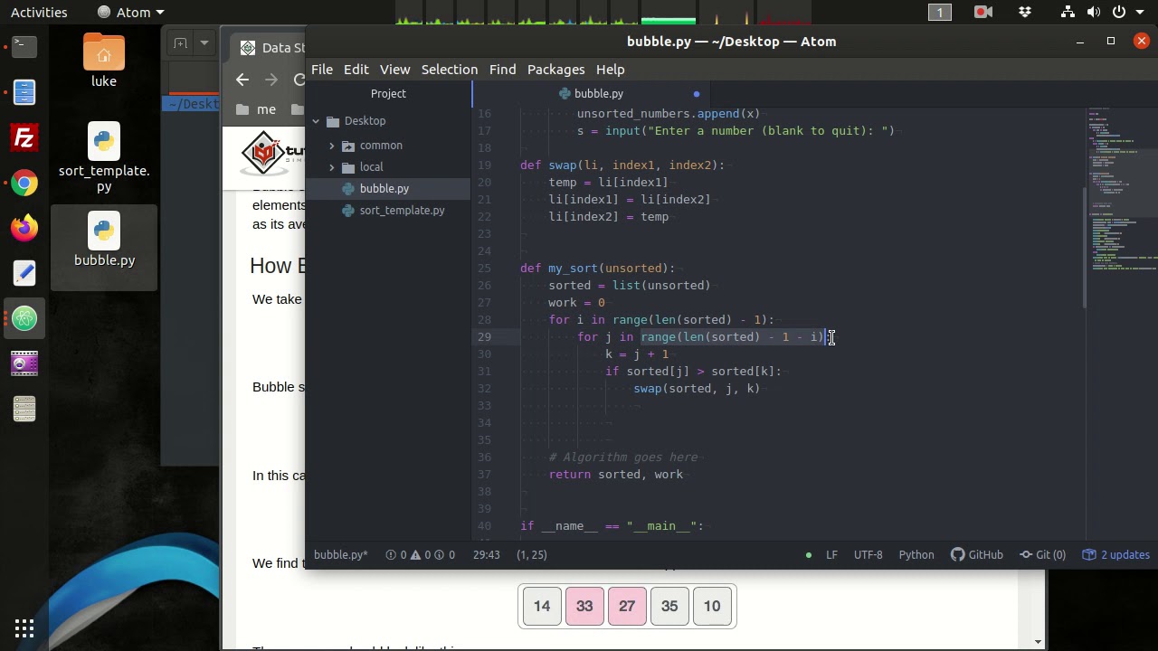
Task: Click the workspace indicator showing 1
Action: click(940, 12)
